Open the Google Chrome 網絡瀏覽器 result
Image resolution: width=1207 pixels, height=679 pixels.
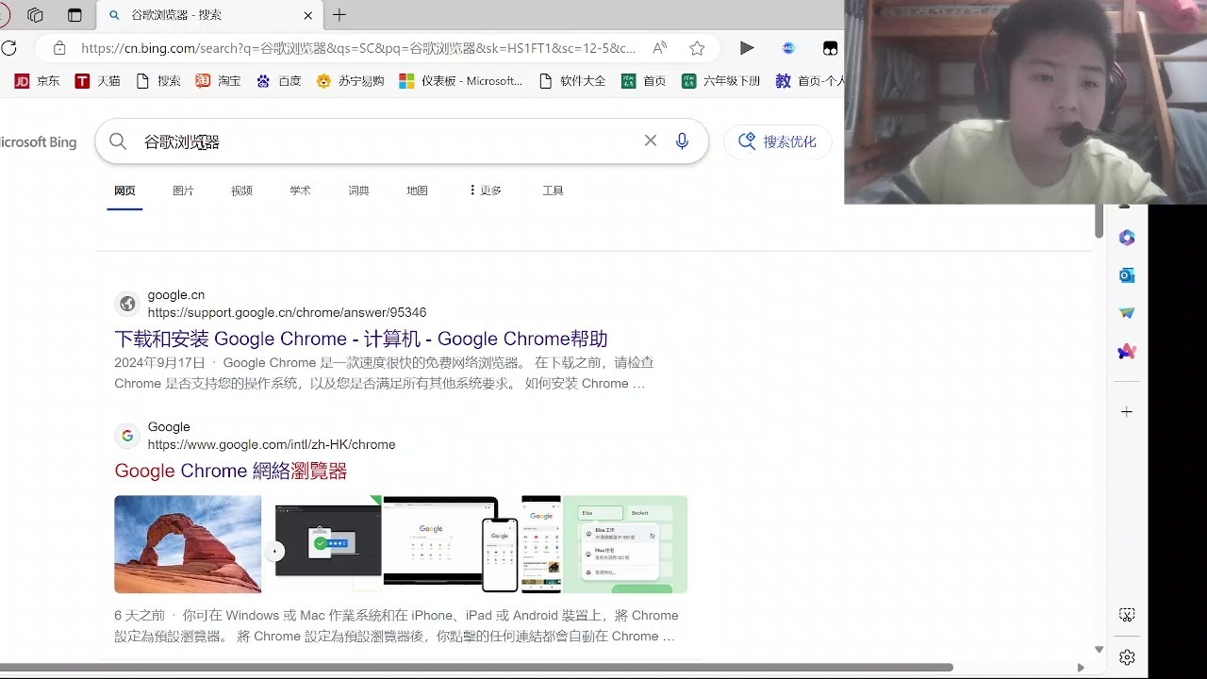(x=231, y=471)
